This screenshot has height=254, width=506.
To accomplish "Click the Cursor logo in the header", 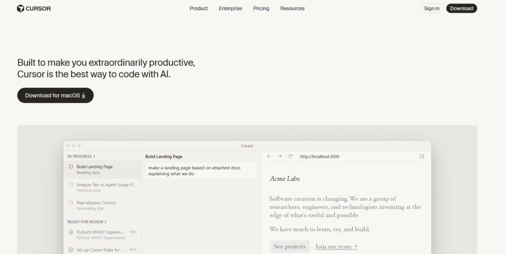I will pyautogui.click(x=34, y=8).
